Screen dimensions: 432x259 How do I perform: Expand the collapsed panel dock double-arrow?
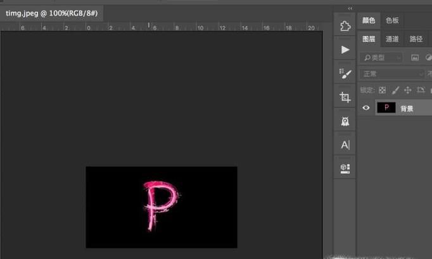click(x=350, y=8)
